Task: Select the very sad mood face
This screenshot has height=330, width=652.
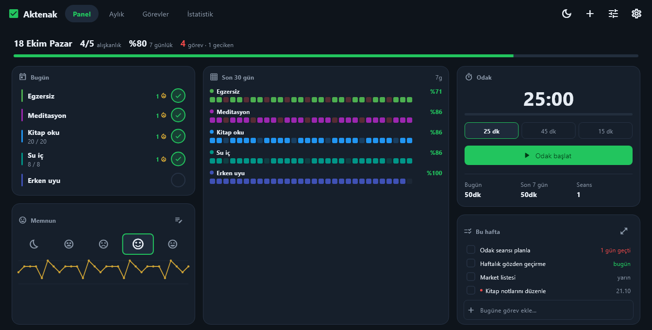Action: [69, 244]
